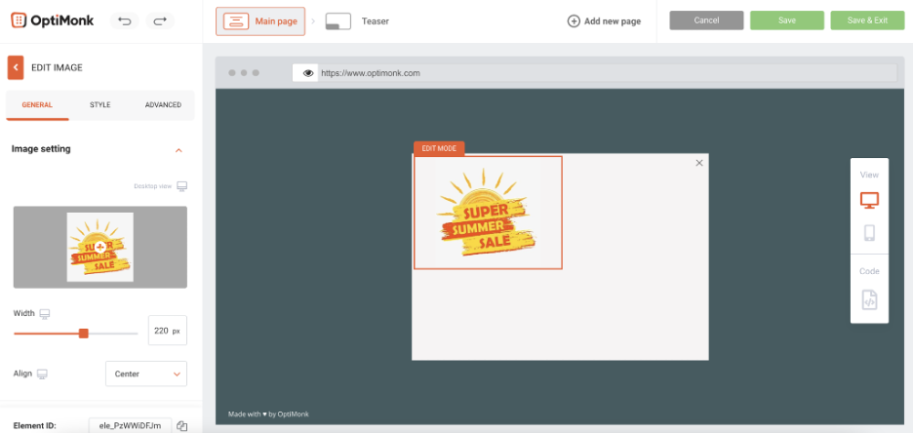Open the ADVANCED tab
Screen dimensions: 913x433
pyautogui.click(x=163, y=105)
